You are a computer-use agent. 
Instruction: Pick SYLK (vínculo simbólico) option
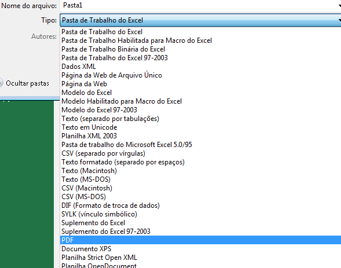coord(200,214)
